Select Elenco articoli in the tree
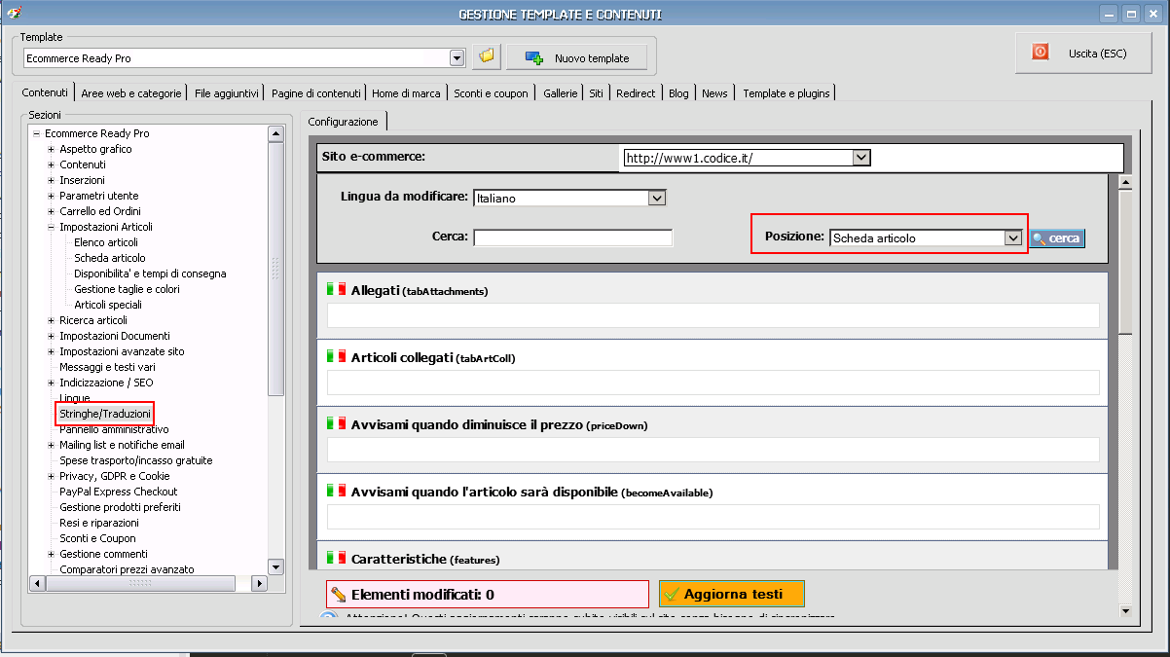Image resolution: width=1170 pixels, height=657 pixels. pos(106,242)
